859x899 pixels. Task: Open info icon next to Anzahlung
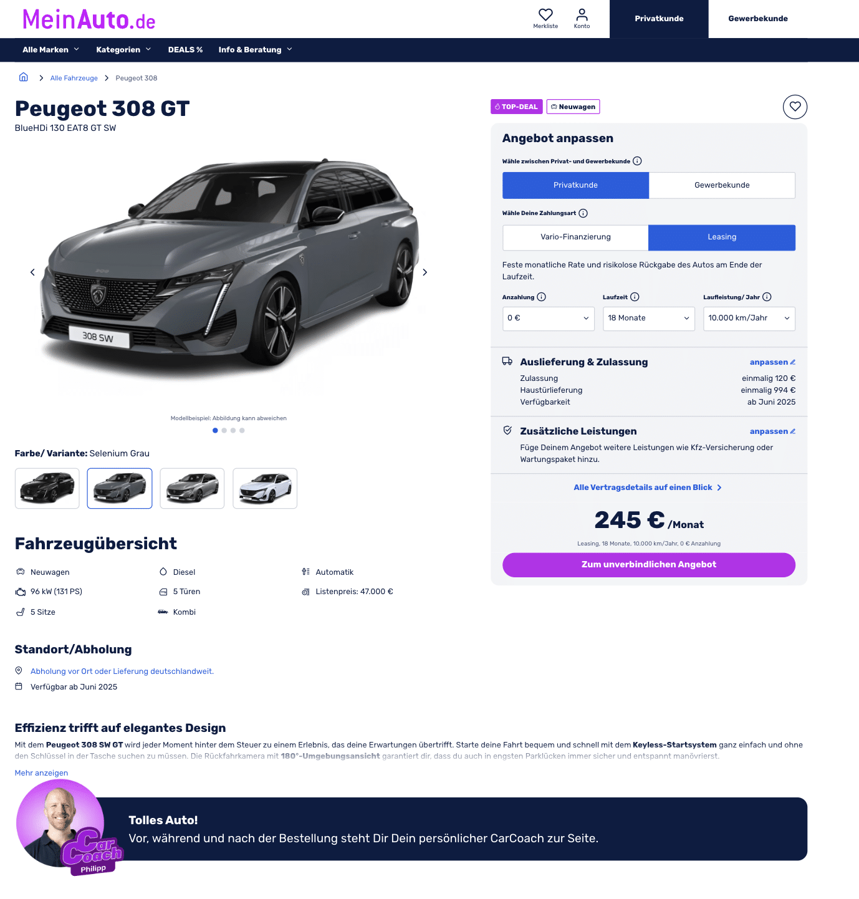[541, 297]
